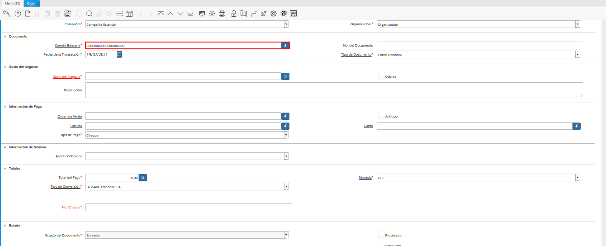This screenshot has width=606, height=246.
Task: Collapse the Estado section
Action: coord(5,225)
